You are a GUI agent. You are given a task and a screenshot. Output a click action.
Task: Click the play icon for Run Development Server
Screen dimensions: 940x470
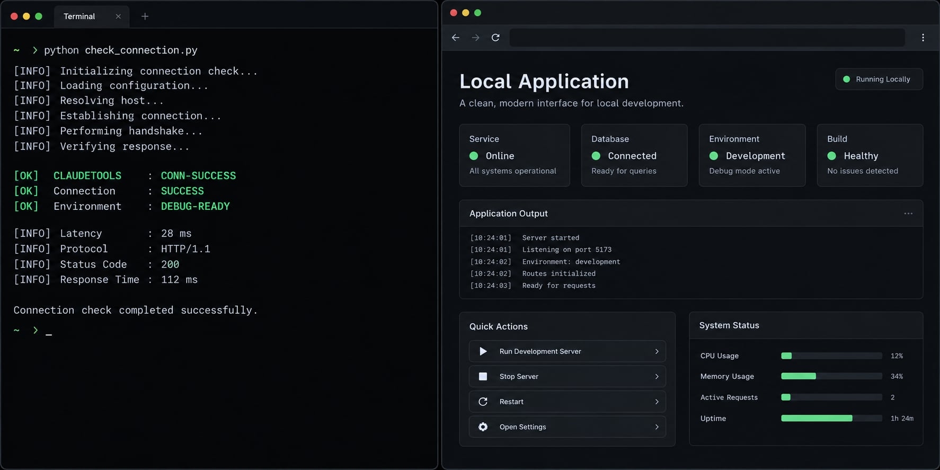click(x=483, y=351)
